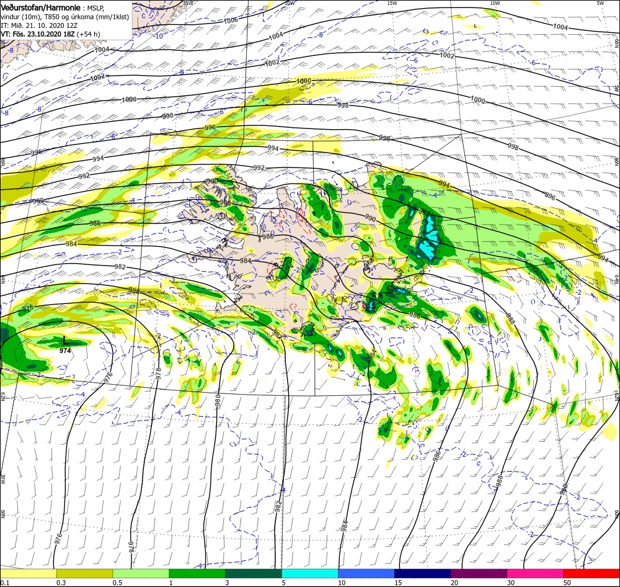Click the '30W' longitude label on left edge
This screenshot has width=620, height=587.
2,479
